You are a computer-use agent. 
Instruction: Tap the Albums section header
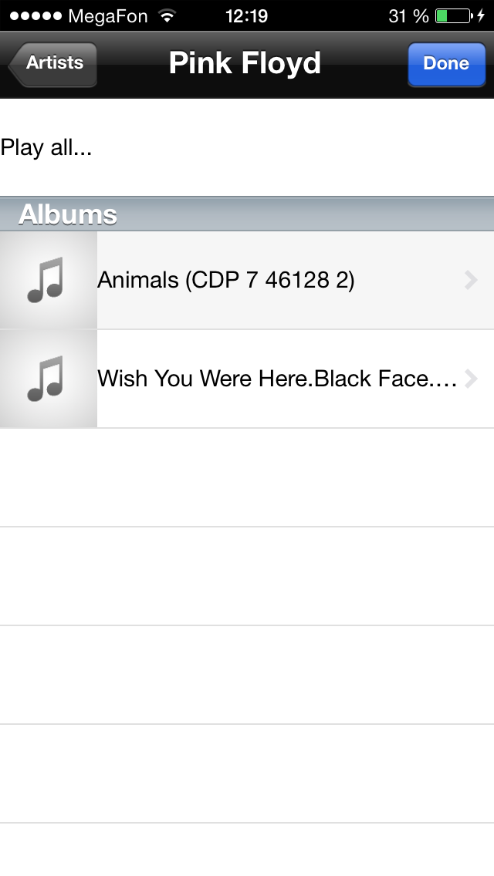click(x=68, y=214)
